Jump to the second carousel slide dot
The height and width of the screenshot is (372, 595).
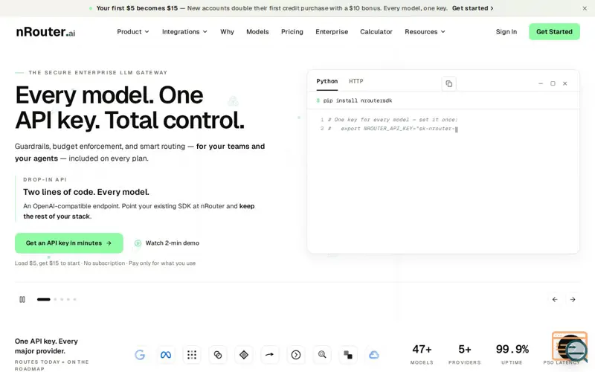tap(55, 300)
